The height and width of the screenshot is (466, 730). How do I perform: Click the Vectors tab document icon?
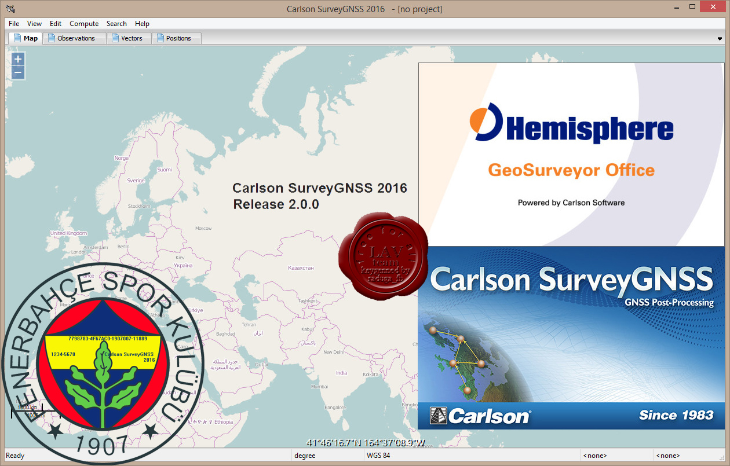[115, 38]
